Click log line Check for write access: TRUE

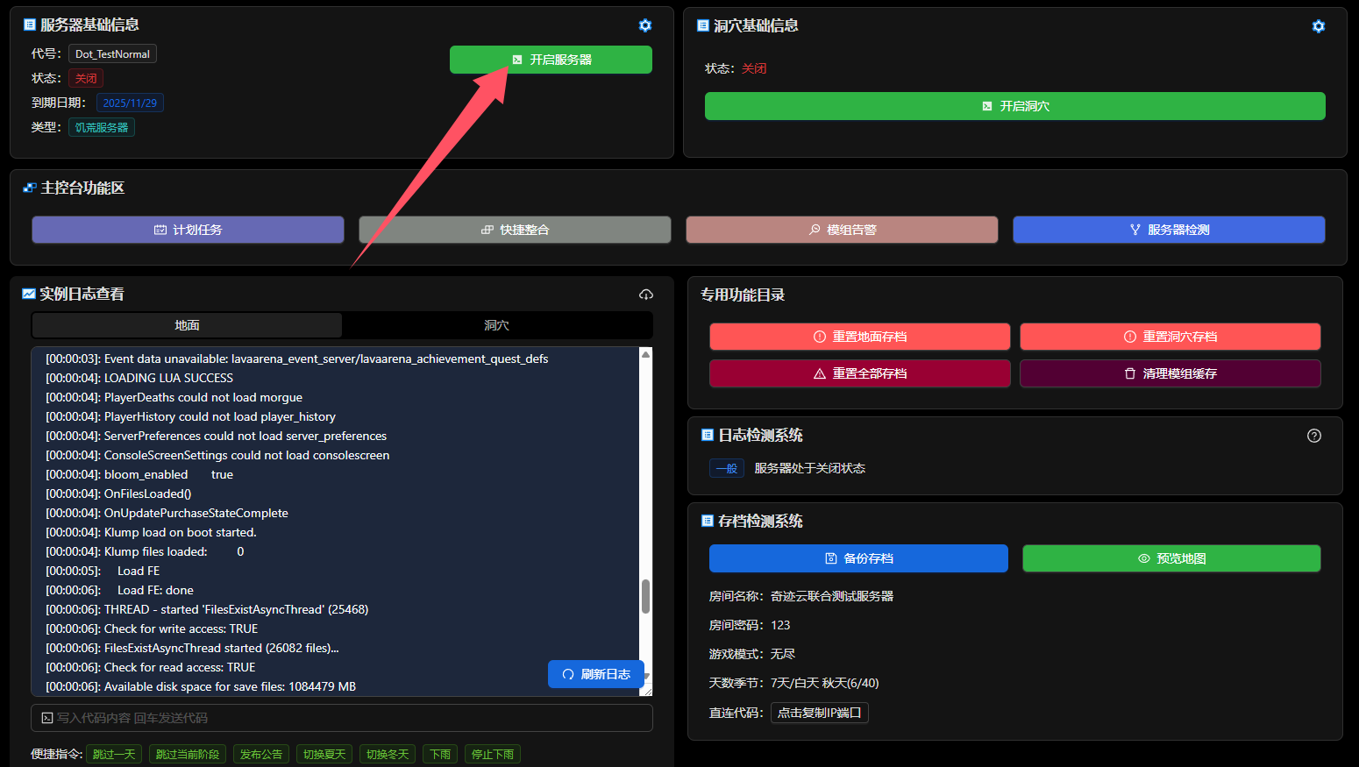click(x=152, y=629)
